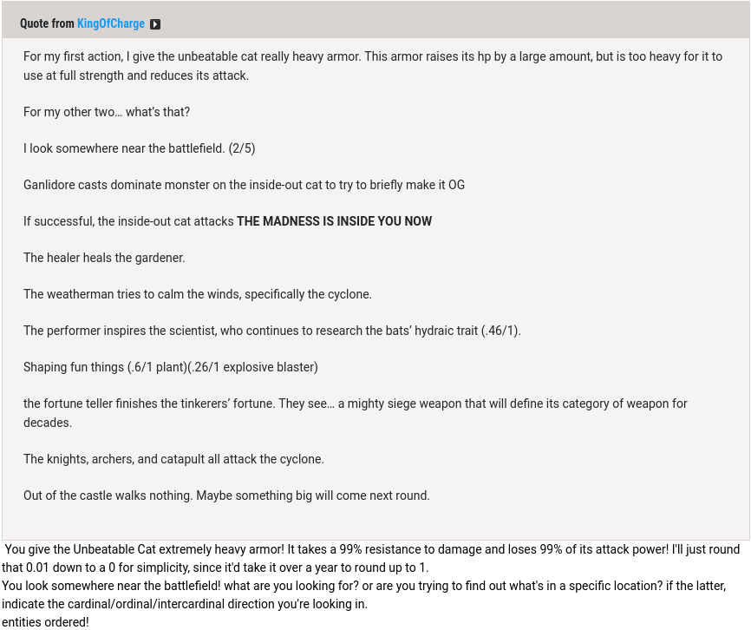Click the "For my other two… what's that?" line
Image resolution: width=751 pixels, height=630 pixels.
(x=107, y=112)
